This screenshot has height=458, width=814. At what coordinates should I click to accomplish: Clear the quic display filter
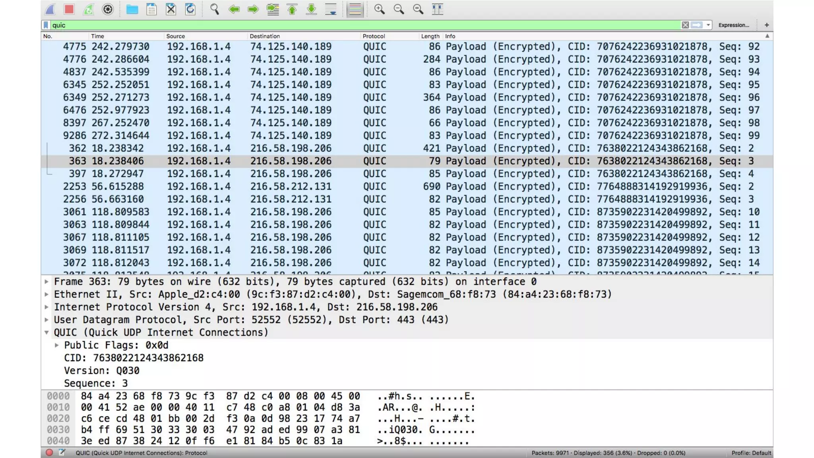tap(685, 25)
